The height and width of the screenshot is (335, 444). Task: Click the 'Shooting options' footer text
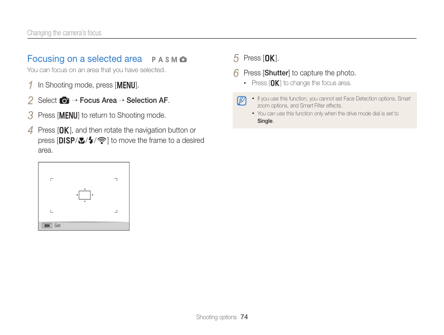point(216,317)
